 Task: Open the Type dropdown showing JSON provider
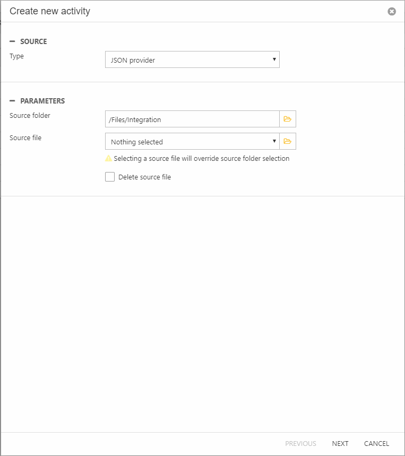tap(192, 60)
